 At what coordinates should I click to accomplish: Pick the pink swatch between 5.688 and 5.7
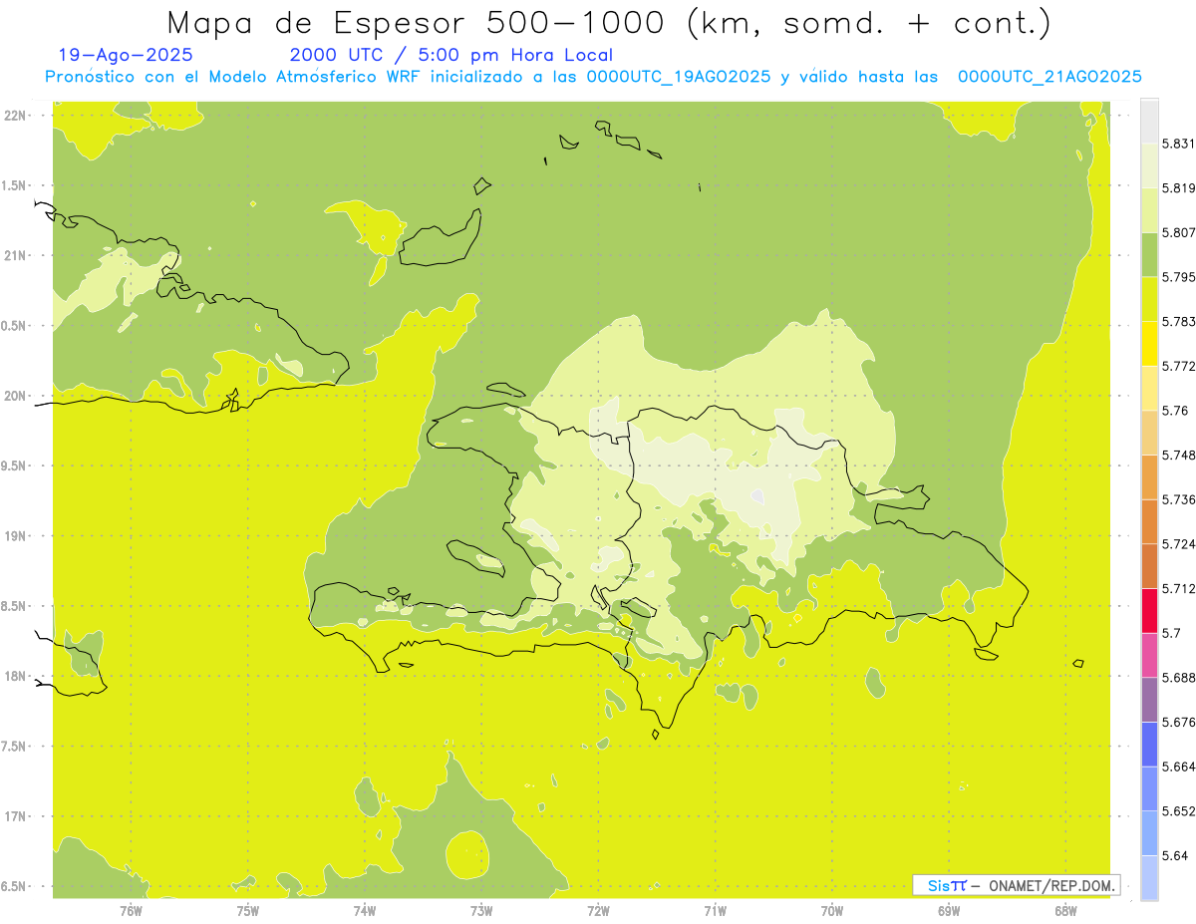pos(1149,656)
